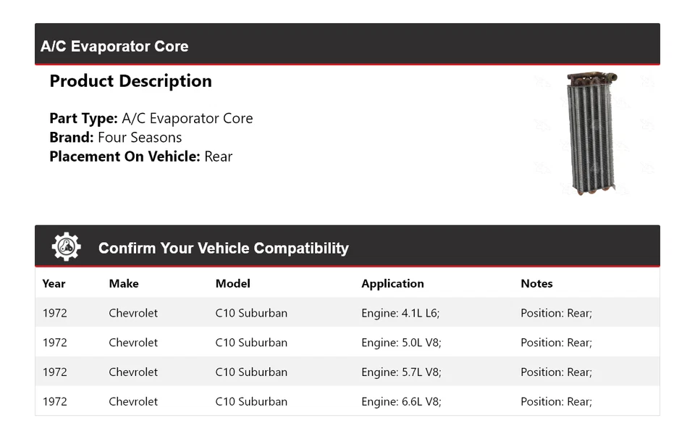The height and width of the screenshot is (439, 695).
Task: Click the Make column header
Action: click(x=124, y=284)
